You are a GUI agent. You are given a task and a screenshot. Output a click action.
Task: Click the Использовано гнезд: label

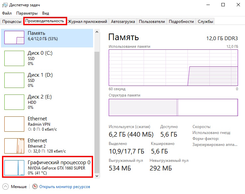pyautogui.click(x=211, y=133)
